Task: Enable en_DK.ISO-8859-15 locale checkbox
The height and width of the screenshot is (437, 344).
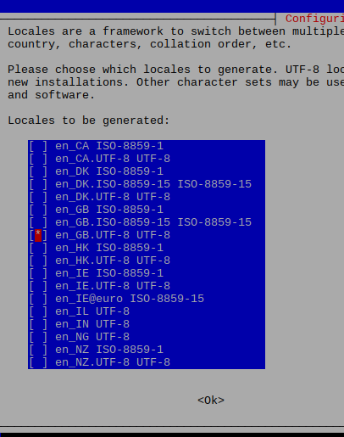Action: click(38, 184)
